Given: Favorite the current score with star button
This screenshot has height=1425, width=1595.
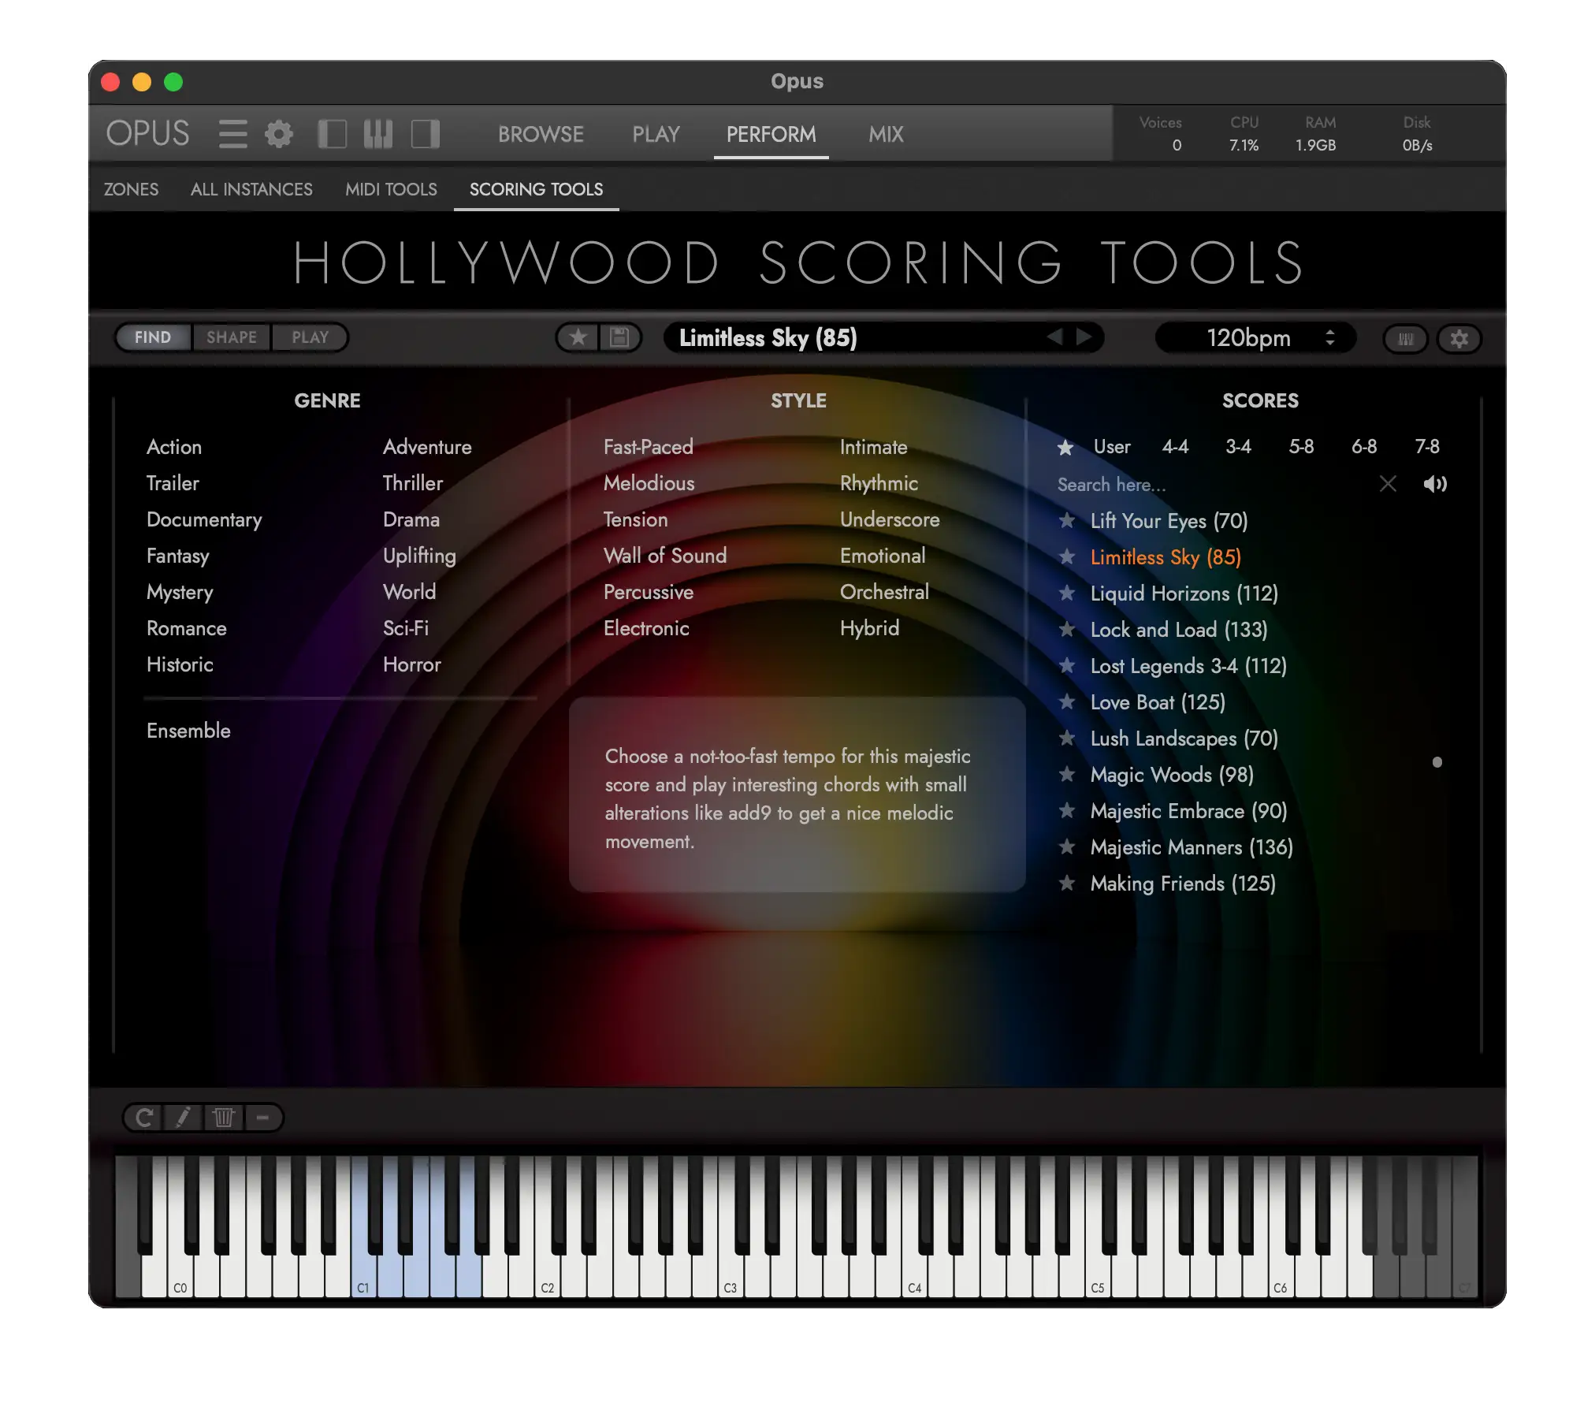Looking at the screenshot, I should click(x=578, y=338).
